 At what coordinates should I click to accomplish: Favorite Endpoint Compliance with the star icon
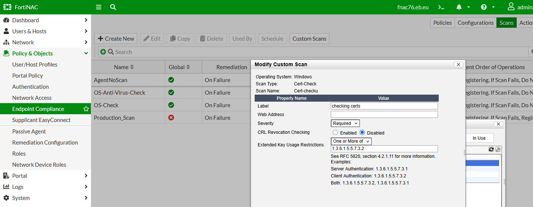[x=86, y=109]
